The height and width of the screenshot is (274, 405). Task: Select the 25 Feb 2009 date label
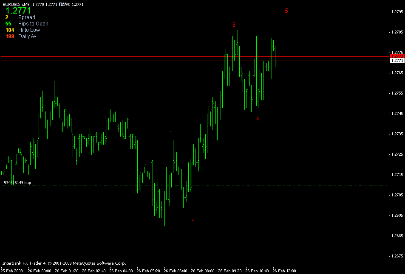(x=13, y=270)
